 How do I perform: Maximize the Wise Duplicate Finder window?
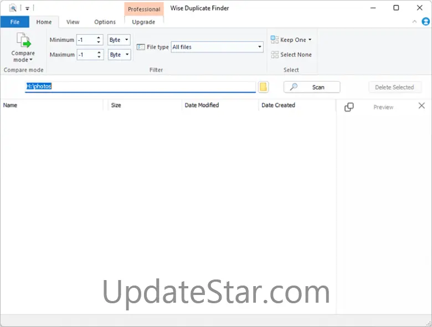[x=396, y=8]
